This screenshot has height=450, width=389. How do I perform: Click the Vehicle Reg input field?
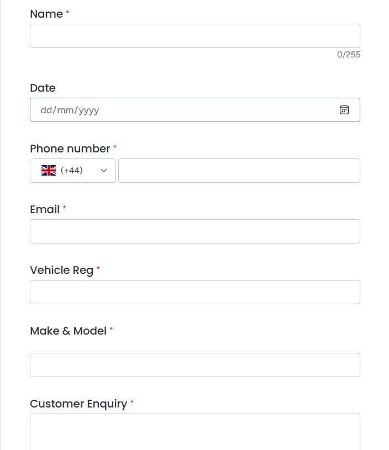[195, 292]
